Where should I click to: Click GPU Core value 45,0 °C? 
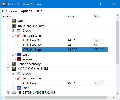click(x=72, y=83)
